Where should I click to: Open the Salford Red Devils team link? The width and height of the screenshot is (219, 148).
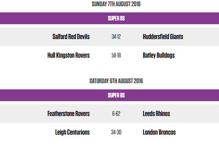pos(71,37)
